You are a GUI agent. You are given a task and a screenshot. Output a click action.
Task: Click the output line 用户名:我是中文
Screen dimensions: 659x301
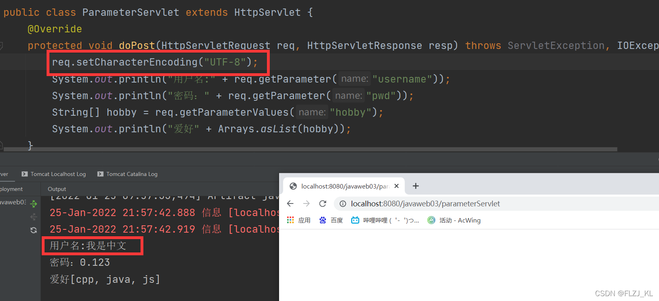click(88, 246)
